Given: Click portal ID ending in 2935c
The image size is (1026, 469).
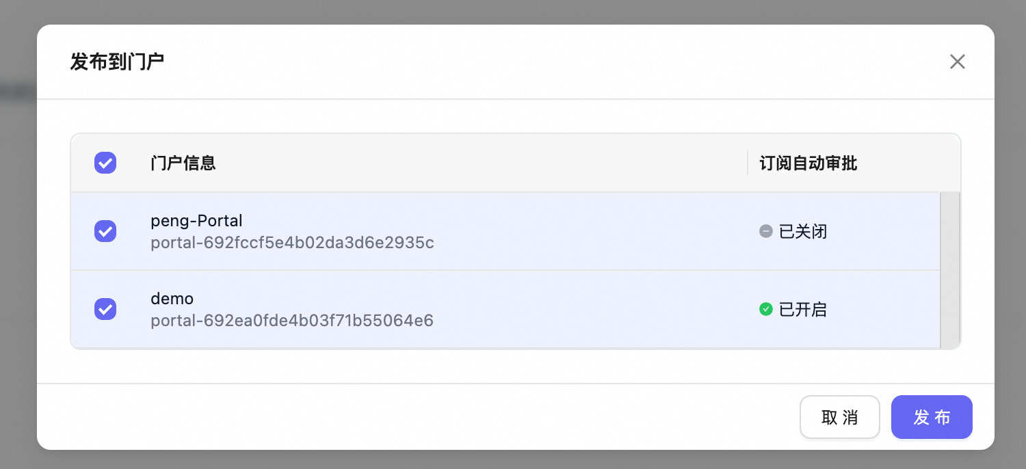Looking at the screenshot, I should (x=292, y=243).
